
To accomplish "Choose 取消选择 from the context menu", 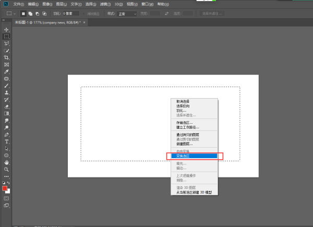I will point(183,101).
